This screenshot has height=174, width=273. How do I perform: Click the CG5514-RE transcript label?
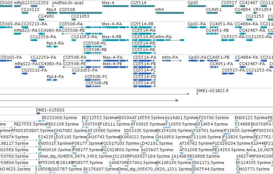(144, 50)
